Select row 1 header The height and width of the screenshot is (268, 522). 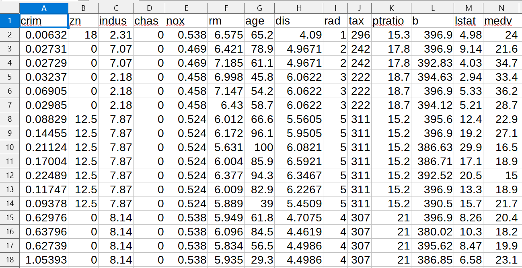point(10,20)
